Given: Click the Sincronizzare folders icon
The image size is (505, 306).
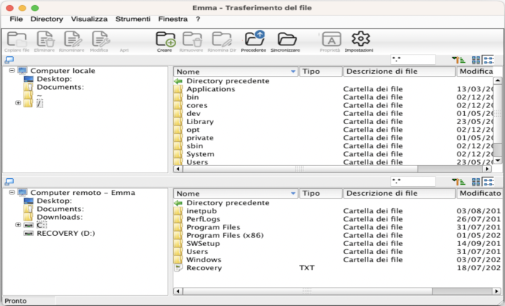Looking at the screenshot, I should 287,39.
